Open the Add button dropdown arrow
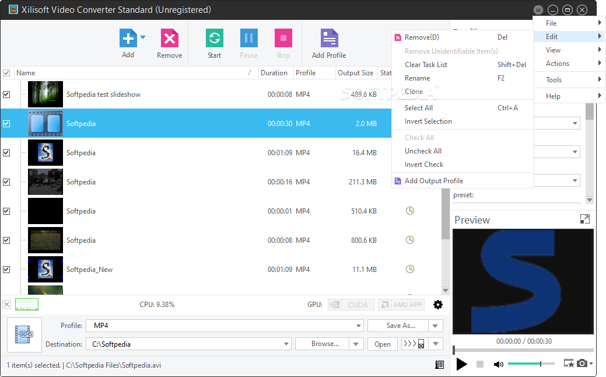 (143, 37)
